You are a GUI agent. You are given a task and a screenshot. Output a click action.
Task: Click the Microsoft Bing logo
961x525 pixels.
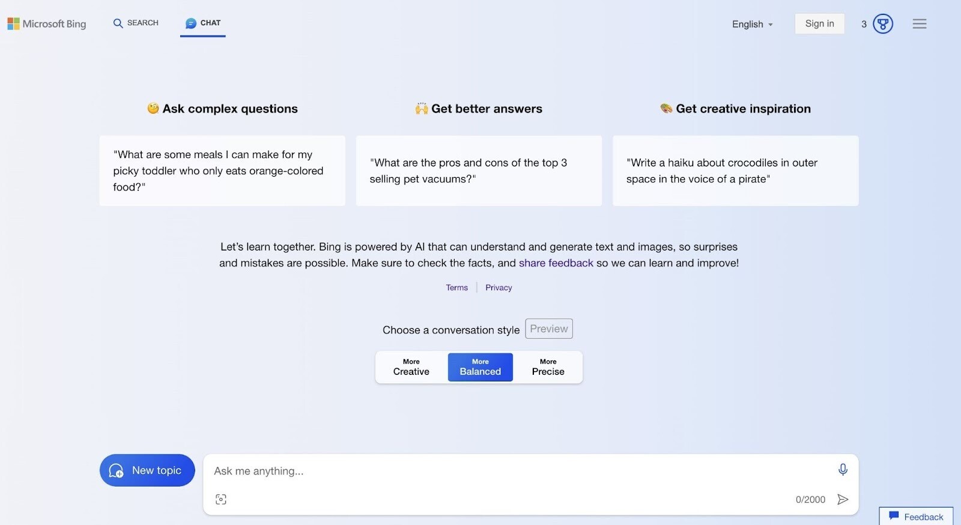[x=46, y=23]
